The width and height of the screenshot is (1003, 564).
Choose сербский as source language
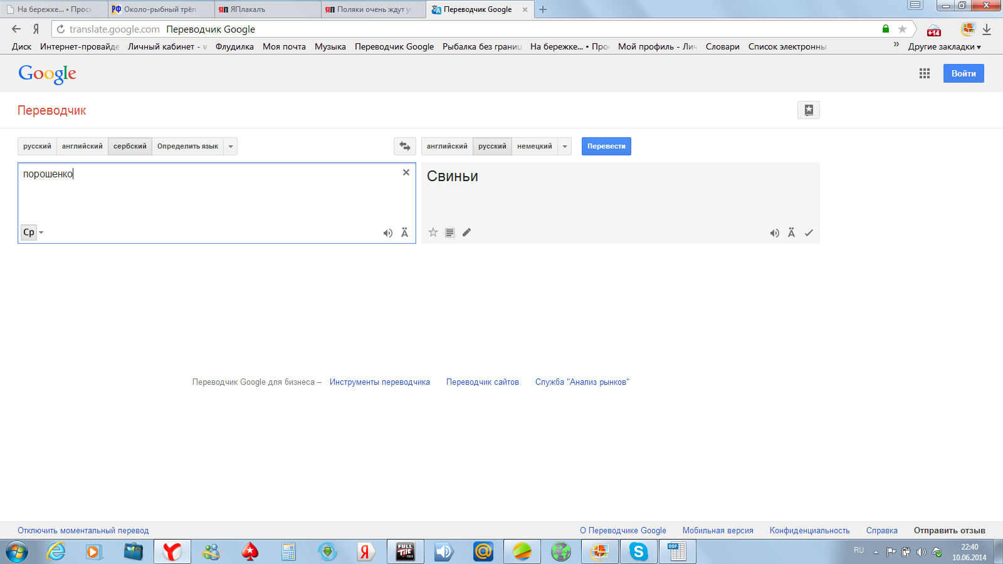[x=130, y=146]
